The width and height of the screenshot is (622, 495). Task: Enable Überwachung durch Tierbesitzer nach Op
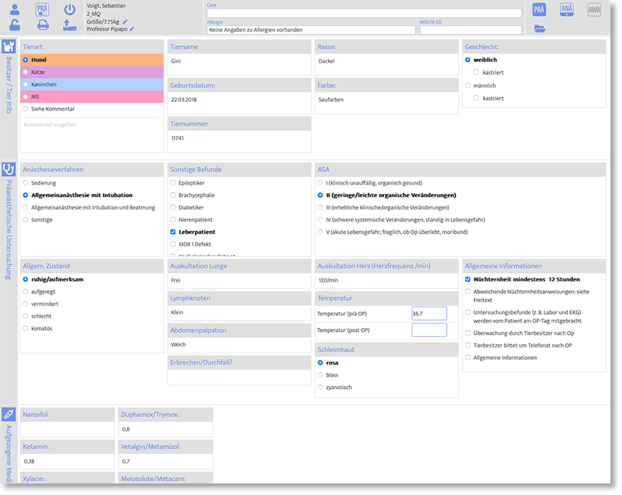click(x=468, y=333)
